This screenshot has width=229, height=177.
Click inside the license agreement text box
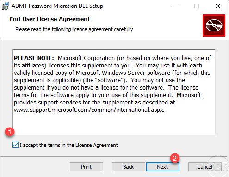(x=114, y=92)
